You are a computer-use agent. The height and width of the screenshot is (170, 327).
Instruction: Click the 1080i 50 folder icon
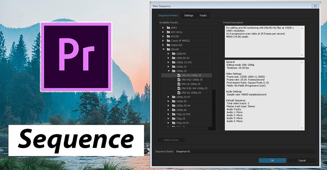tap(173, 54)
